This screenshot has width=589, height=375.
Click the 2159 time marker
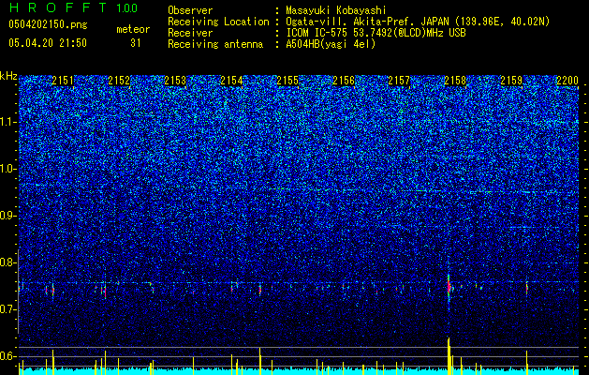click(x=511, y=81)
